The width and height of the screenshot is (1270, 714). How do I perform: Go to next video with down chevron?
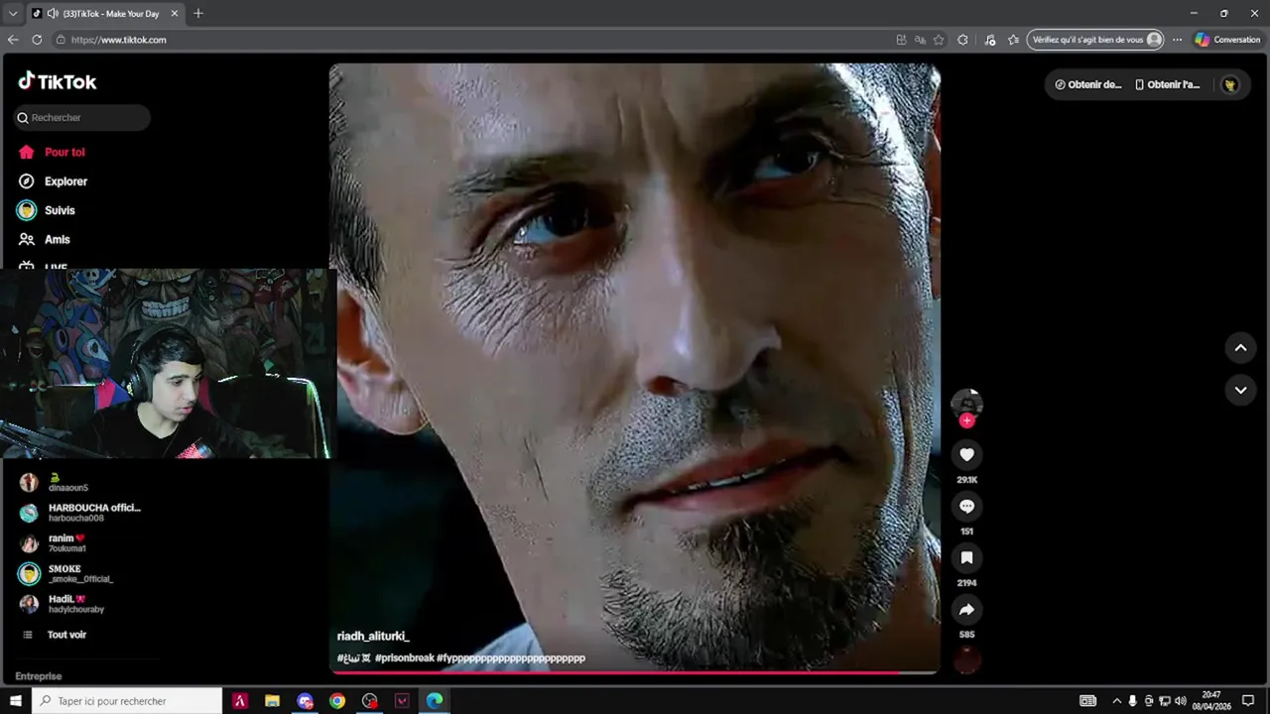tap(1240, 390)
